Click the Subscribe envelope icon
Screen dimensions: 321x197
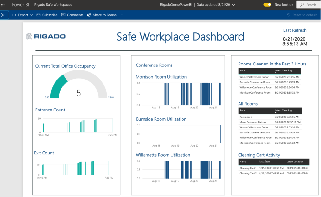(39, 15)
